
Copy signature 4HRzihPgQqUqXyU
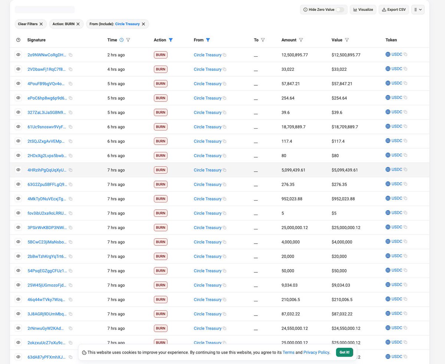[70, 170]
